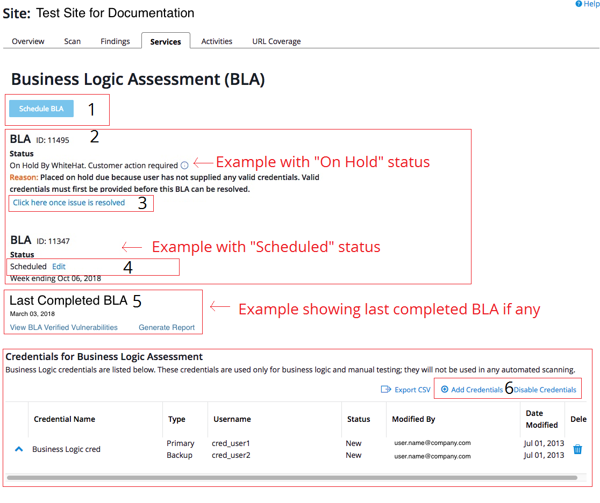Click here once issue is resolved
600x503 pixels.
[x=69, y=203]
